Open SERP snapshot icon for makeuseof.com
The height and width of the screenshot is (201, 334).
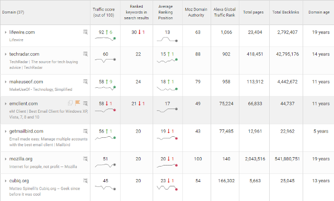point(85,81)
